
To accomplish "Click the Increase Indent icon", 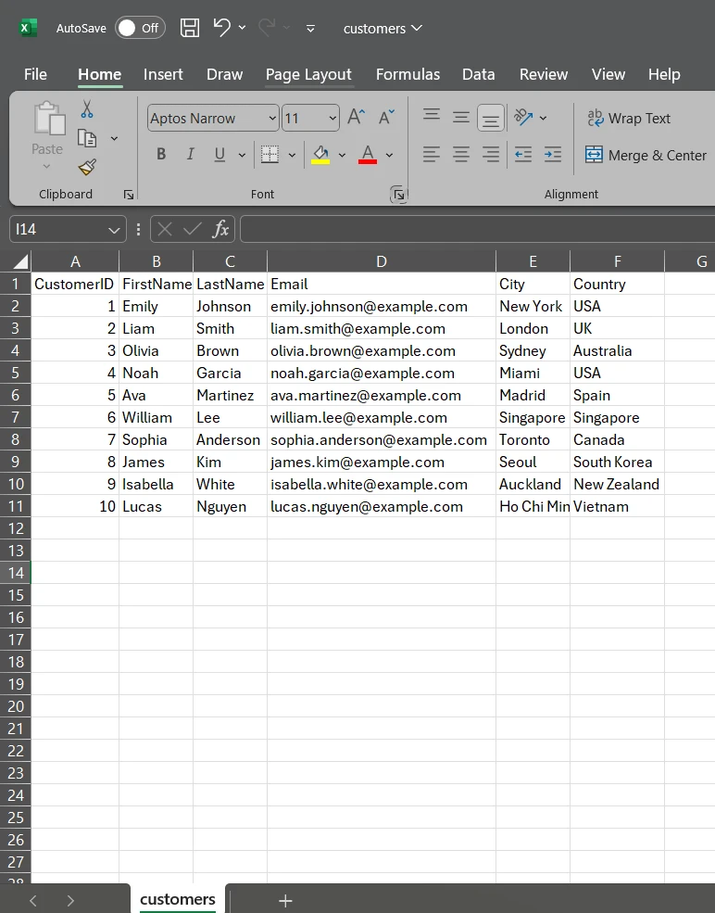I will click(x=553, y=155).
